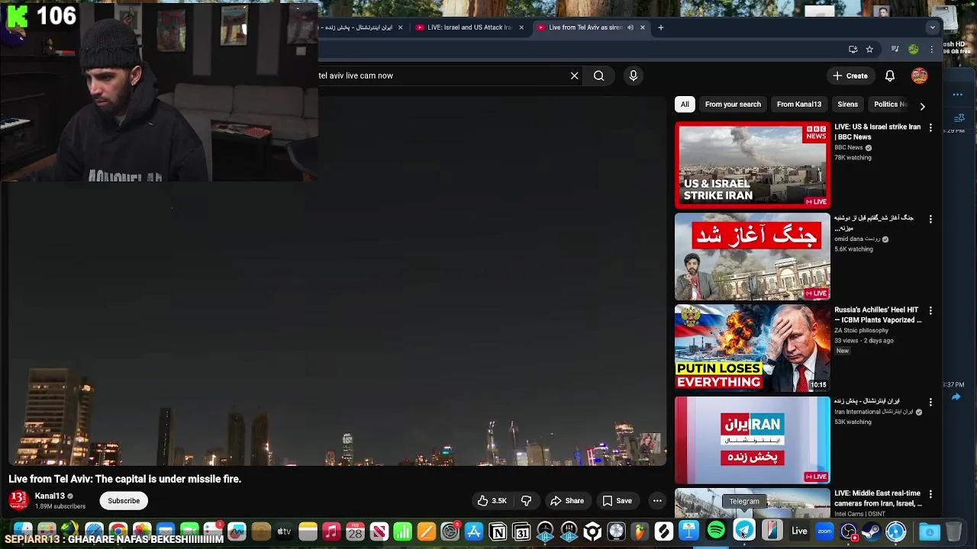Open the App Store from the dock
This screenshot has width=977, height=549.
pos(474,531)
